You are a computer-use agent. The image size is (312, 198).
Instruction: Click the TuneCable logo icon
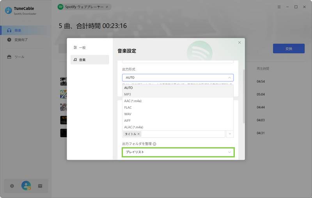pyautogui.click(x=8, y=11)
